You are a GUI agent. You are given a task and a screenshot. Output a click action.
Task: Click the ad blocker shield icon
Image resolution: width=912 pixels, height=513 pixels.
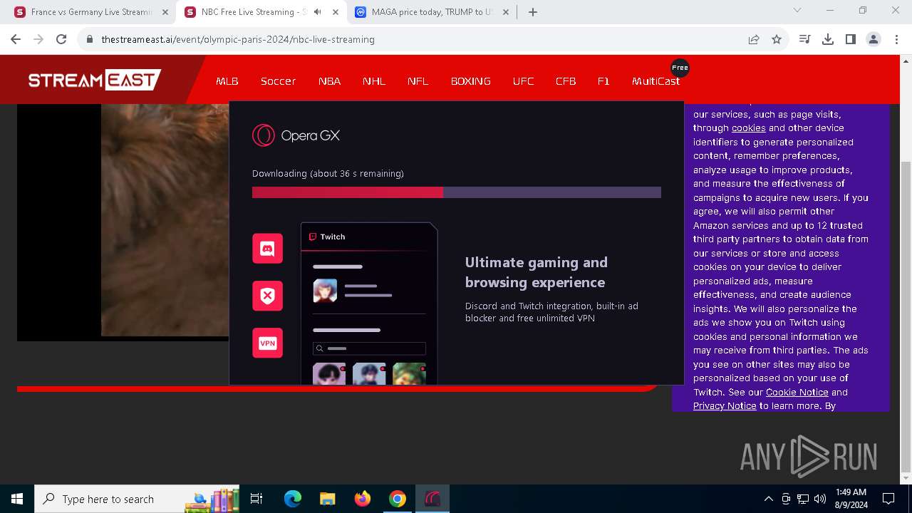267,296
